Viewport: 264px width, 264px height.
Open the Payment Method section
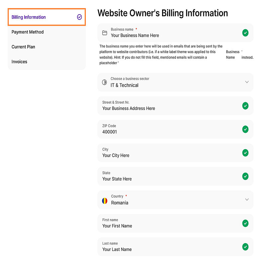coord(28,32)
